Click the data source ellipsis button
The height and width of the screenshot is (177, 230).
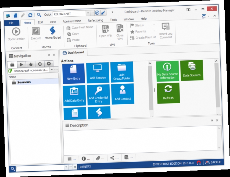click(x=56, y=69)
